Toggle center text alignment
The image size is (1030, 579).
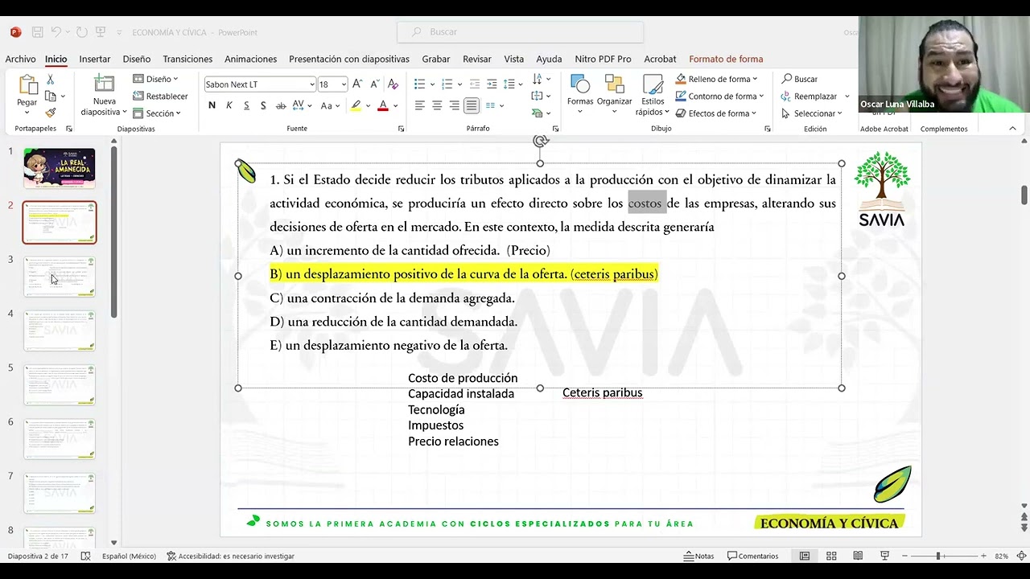pos(437,105)
